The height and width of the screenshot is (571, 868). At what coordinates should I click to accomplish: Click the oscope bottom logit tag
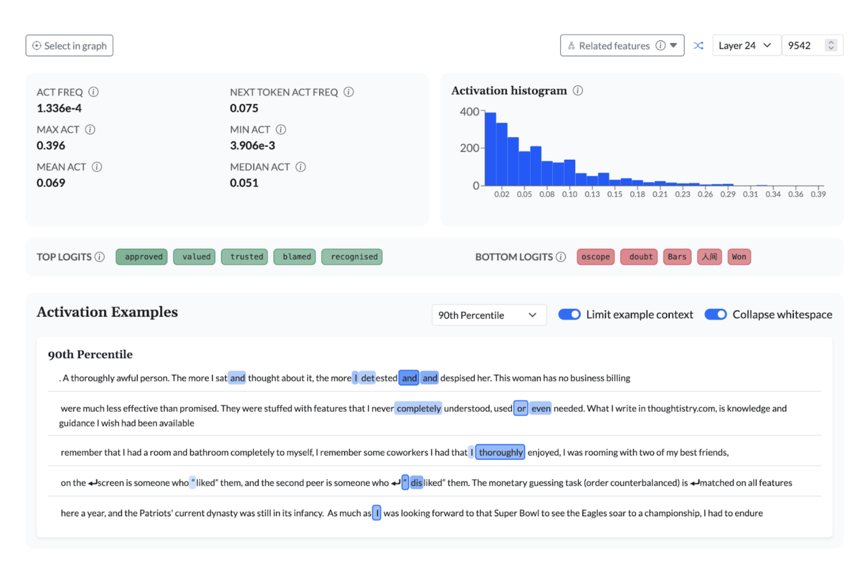point(596,257)
